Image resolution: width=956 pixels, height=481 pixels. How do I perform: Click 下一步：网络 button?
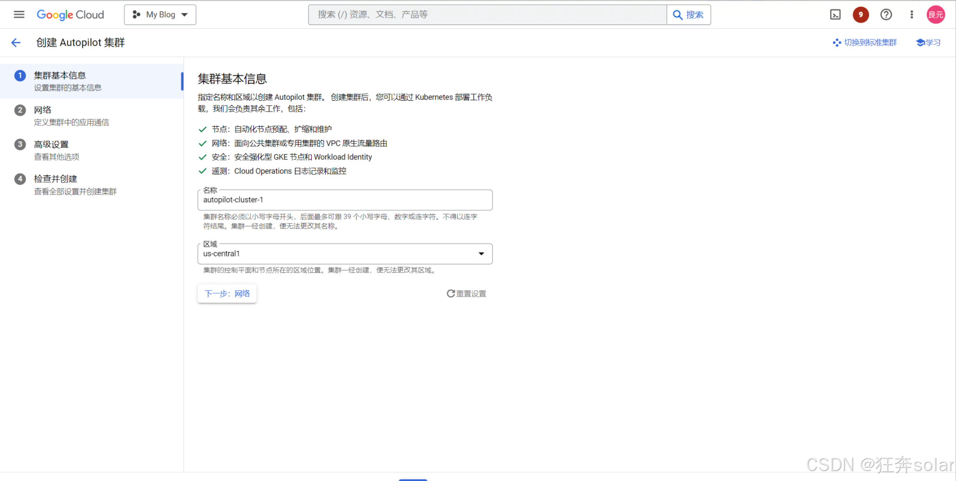227,294
